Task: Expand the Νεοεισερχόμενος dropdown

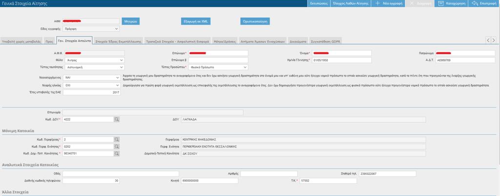Action: pos(92,78)
